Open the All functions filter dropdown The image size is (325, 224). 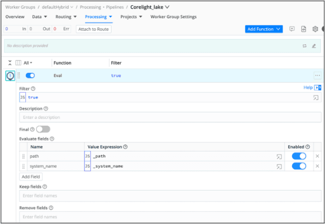coord(28,63)
